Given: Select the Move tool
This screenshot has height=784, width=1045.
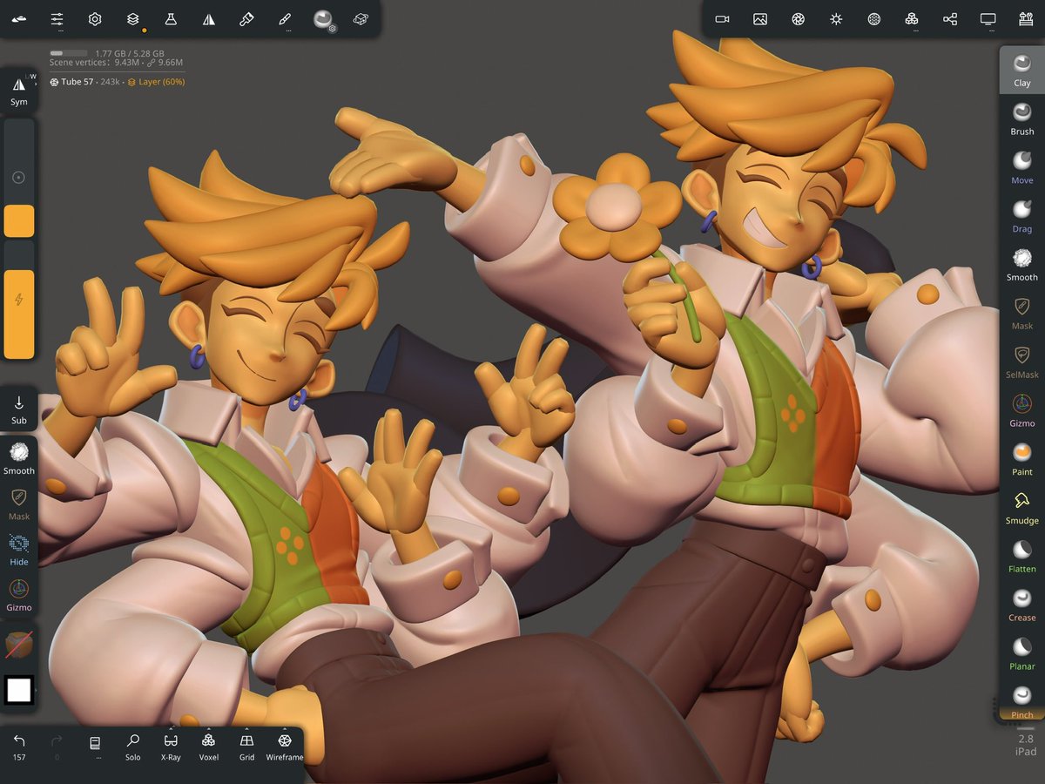Looking at the screenshot, I should pyautogui.click(x=1021, y=167).
